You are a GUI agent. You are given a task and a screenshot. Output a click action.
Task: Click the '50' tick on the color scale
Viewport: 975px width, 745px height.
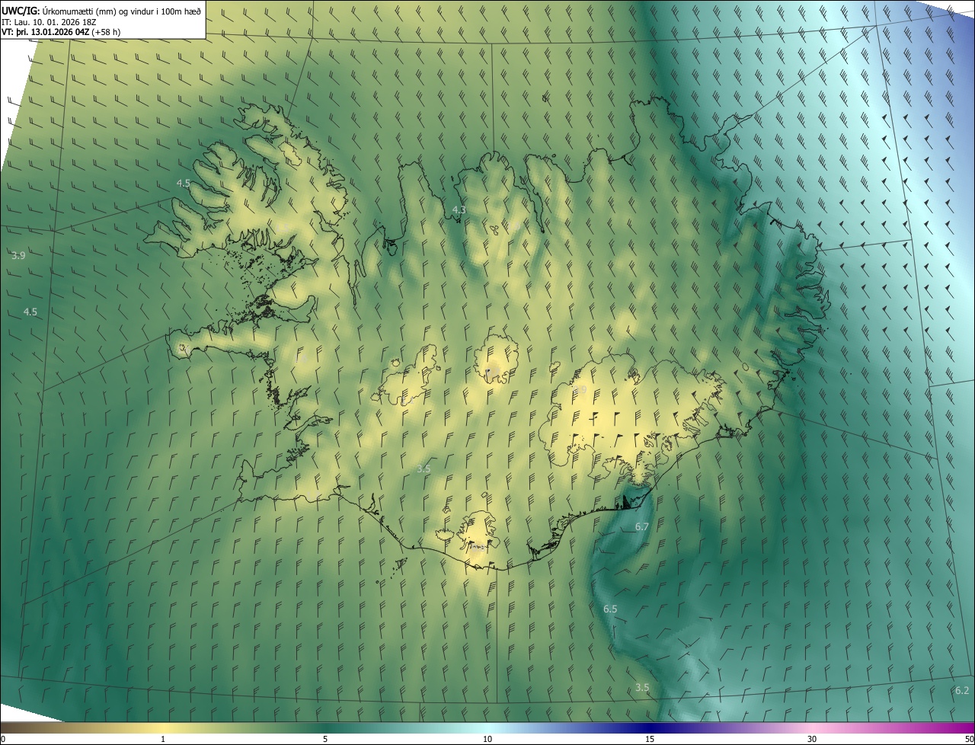coord(969,740)
